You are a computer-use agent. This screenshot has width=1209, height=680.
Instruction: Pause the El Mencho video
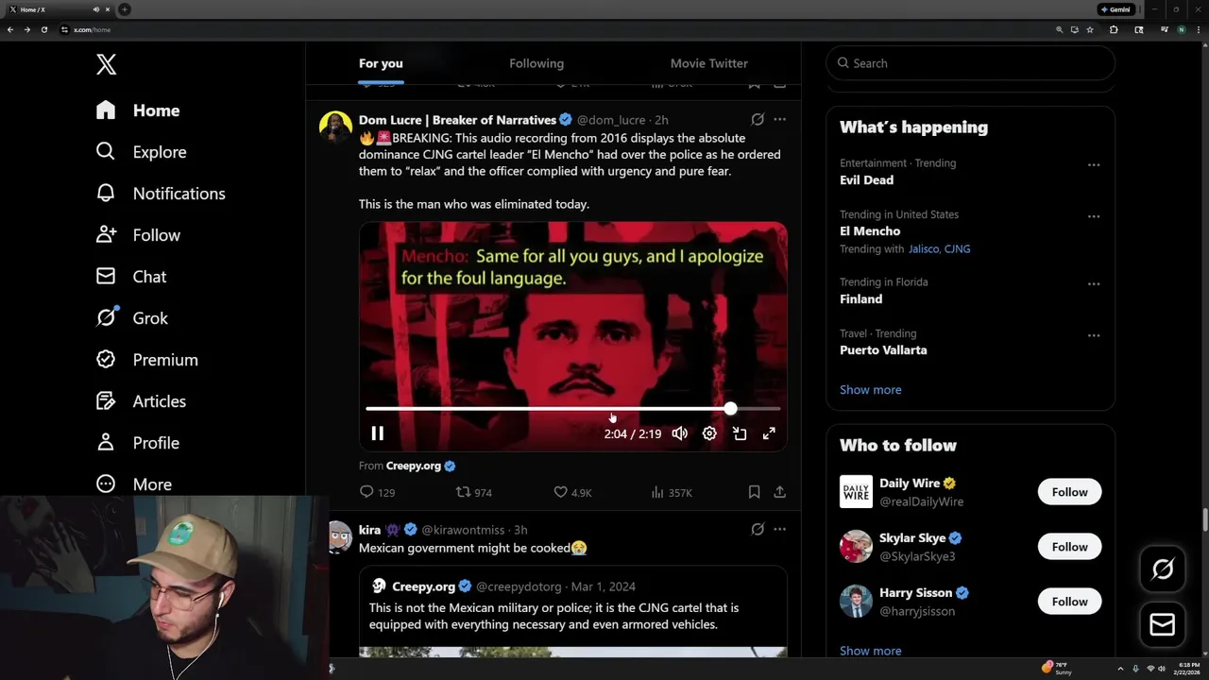[x=377, y=433]
